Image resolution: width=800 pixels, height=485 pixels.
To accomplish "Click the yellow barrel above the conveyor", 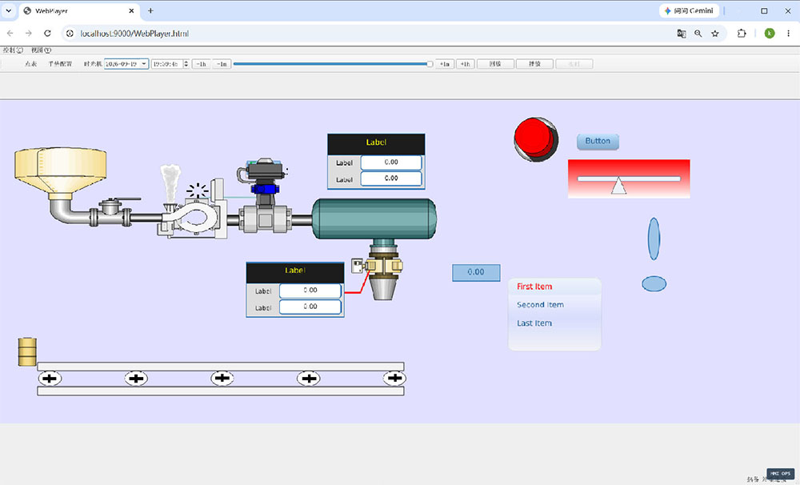I will pyautogui.click(x=27, y=352).
